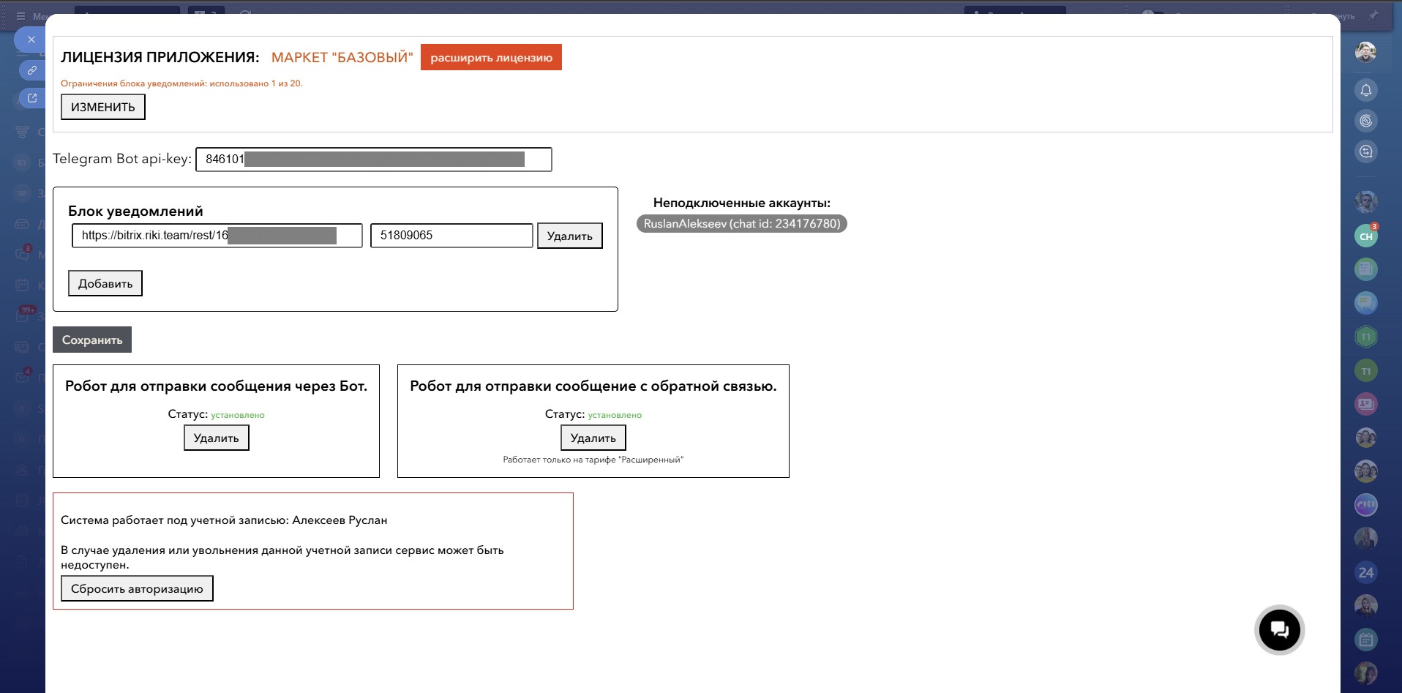Click the Сохранить button
Screen dimensions: 1402x693
(x=92, y=340)
